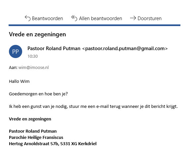187x162 pixels.
Task: Click the Forward arrow icon
Action: click(133, 18)
